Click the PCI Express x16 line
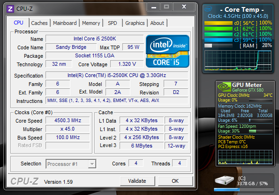 pos(233,147)
